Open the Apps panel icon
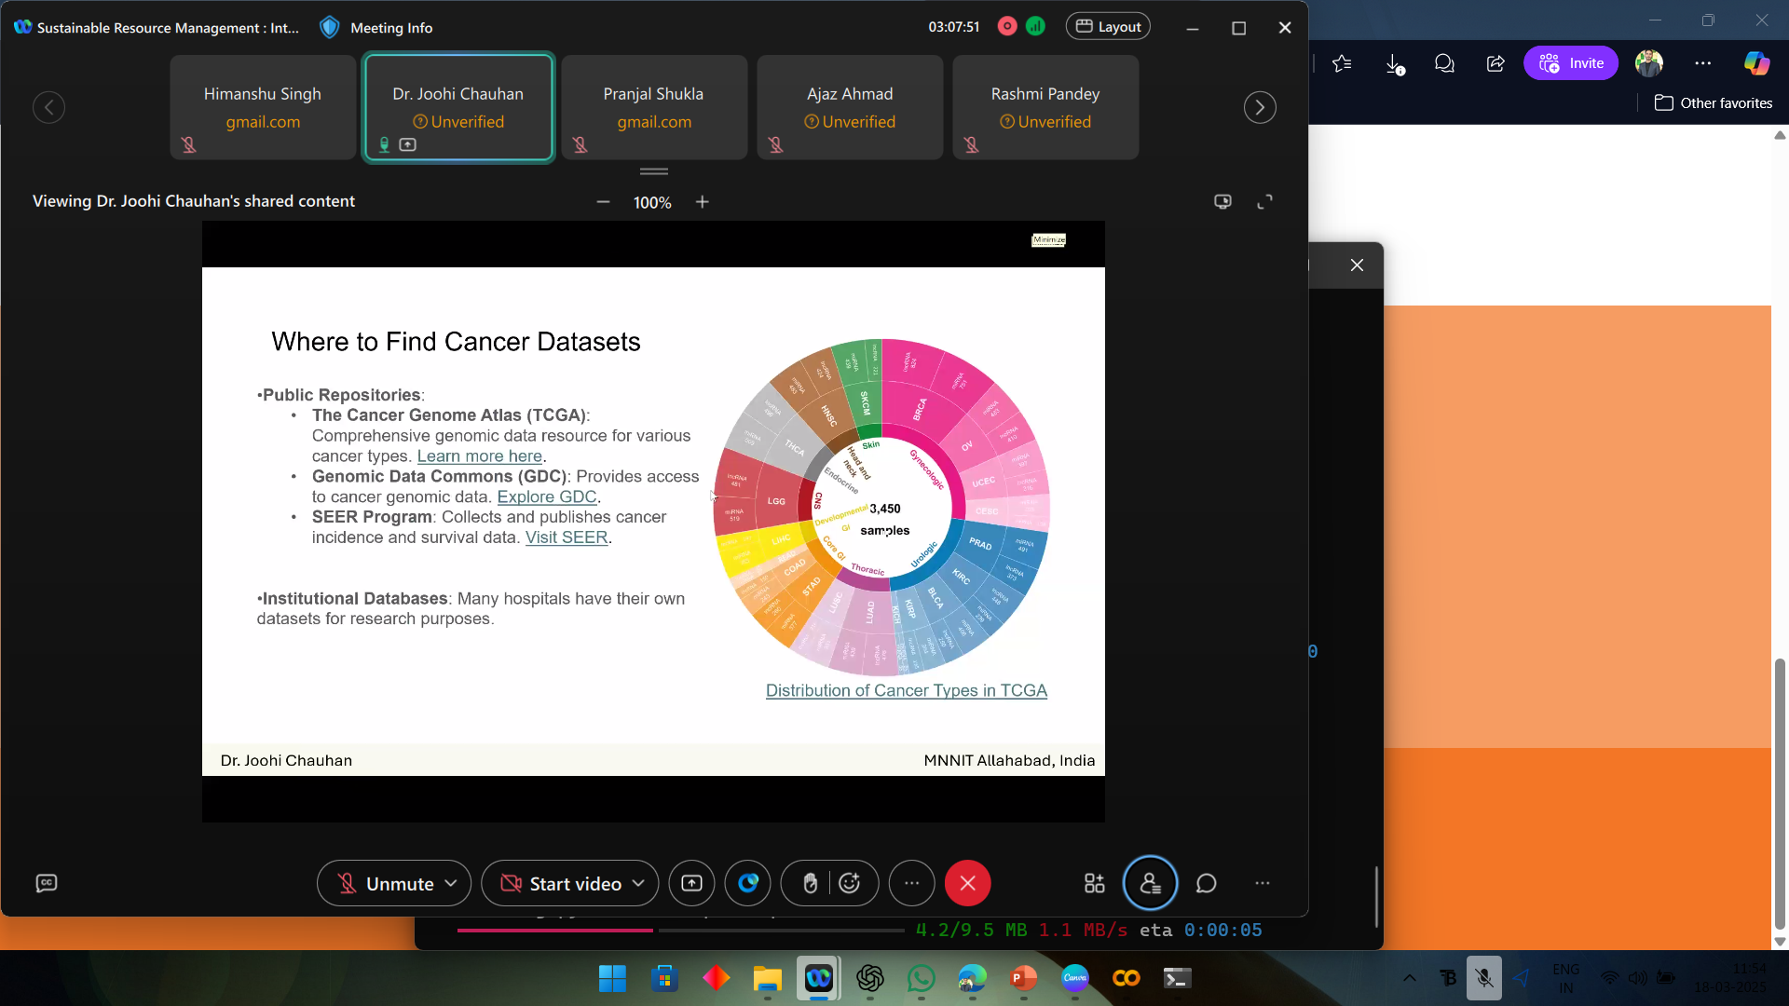This screenshot has width=1789, height=1006. click(1095, 883)
